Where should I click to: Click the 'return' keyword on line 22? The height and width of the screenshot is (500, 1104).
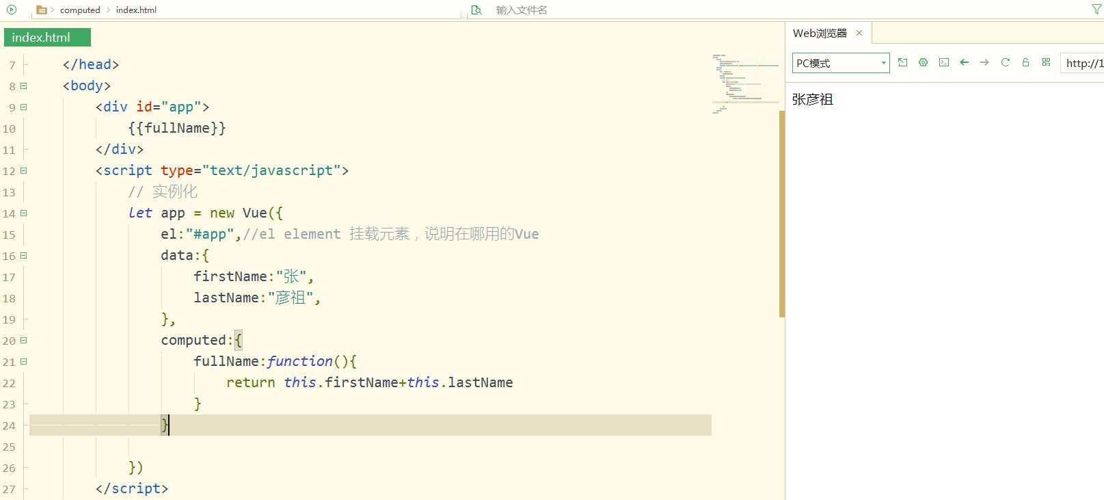pyautogui.click(x=251, y=382)
